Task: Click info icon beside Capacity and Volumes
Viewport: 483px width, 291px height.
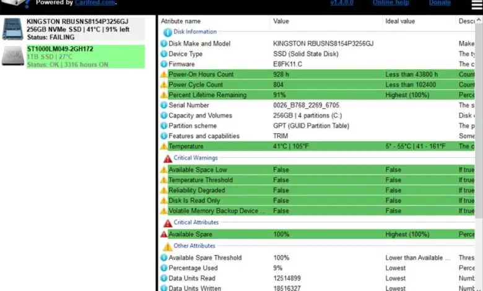Action: pyautogui.click(x=163, y=116)
